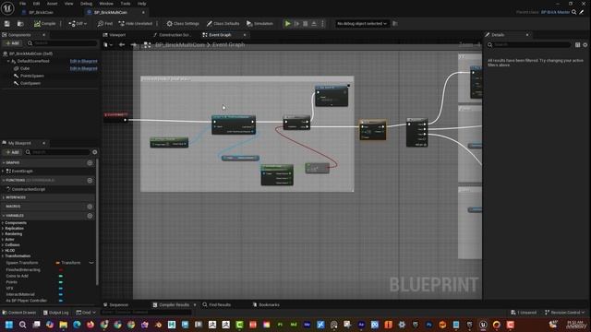This screenshot has width=591, height=332.
Task: Select the Cube component
Action: [25, 68]
